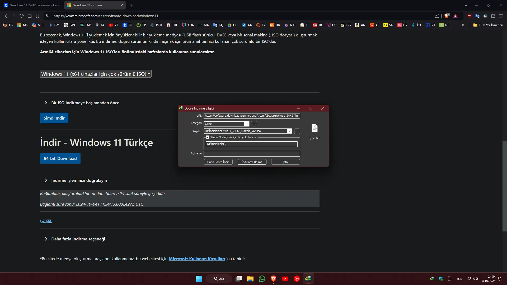Expand Bir ISO indirmeye başlamadan önce
This screenshot has height=285, width=507.
[82, 103]
